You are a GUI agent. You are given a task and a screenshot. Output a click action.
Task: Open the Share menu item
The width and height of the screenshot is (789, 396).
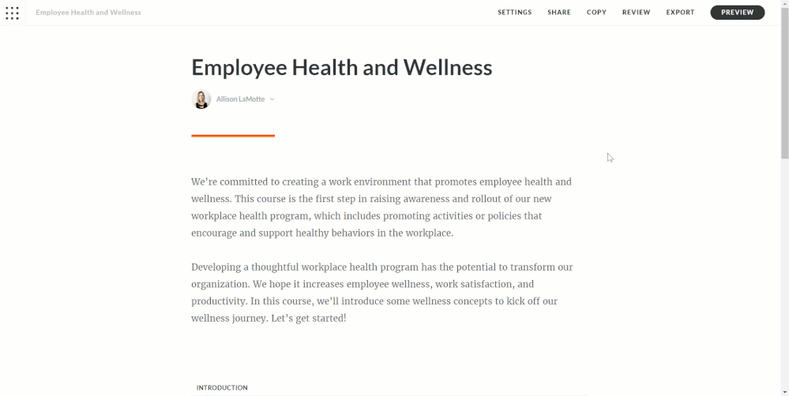click(x=559, y=13)
